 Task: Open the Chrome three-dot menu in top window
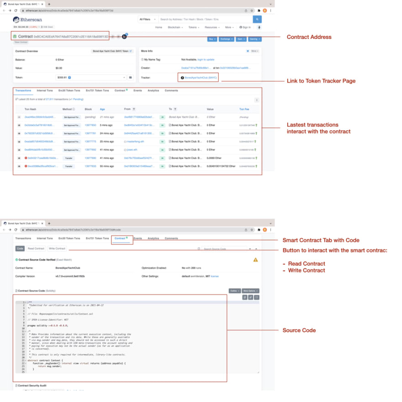[x=271, y=11]
